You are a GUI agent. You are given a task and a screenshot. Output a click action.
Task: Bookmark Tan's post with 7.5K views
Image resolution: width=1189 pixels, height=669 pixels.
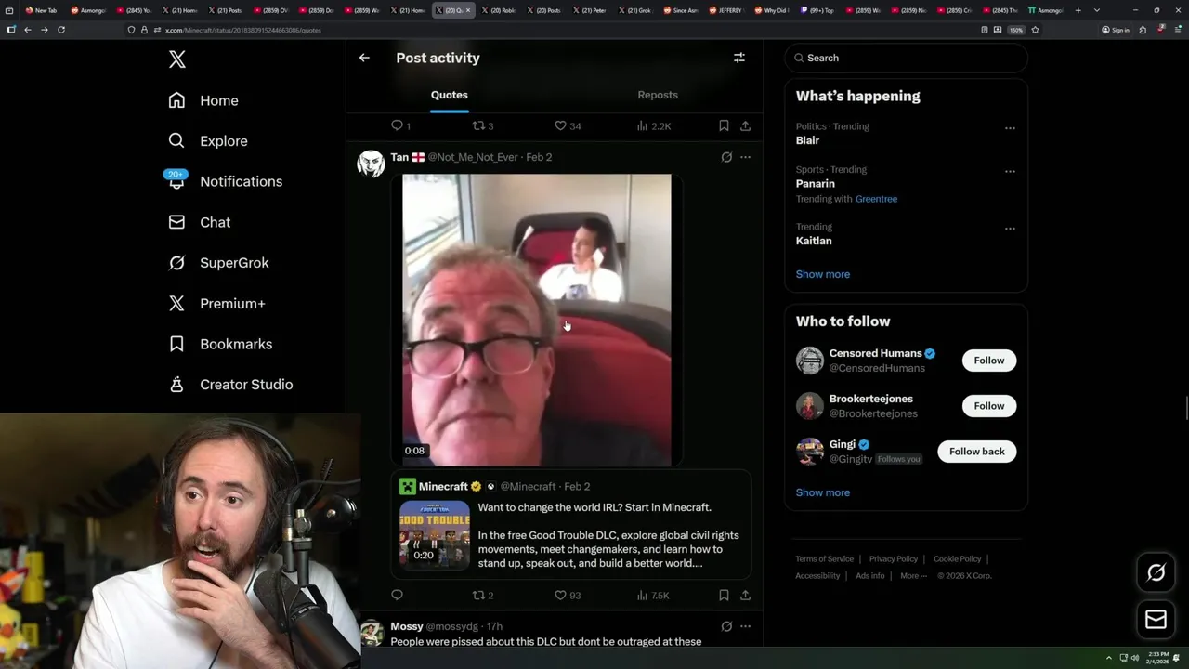(724, 595)
